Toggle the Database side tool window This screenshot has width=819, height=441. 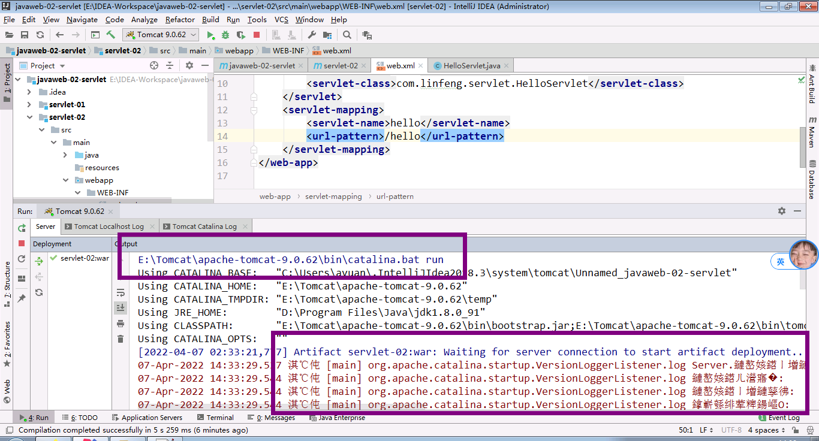tap(812, 180)
